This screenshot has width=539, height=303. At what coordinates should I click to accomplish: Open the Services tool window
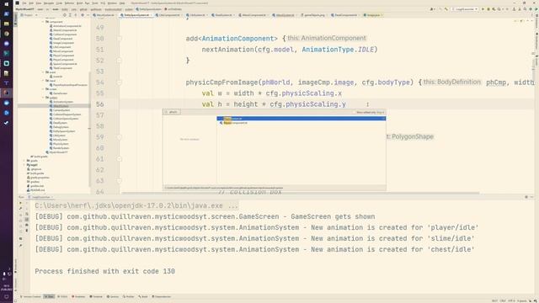[113, 296]
